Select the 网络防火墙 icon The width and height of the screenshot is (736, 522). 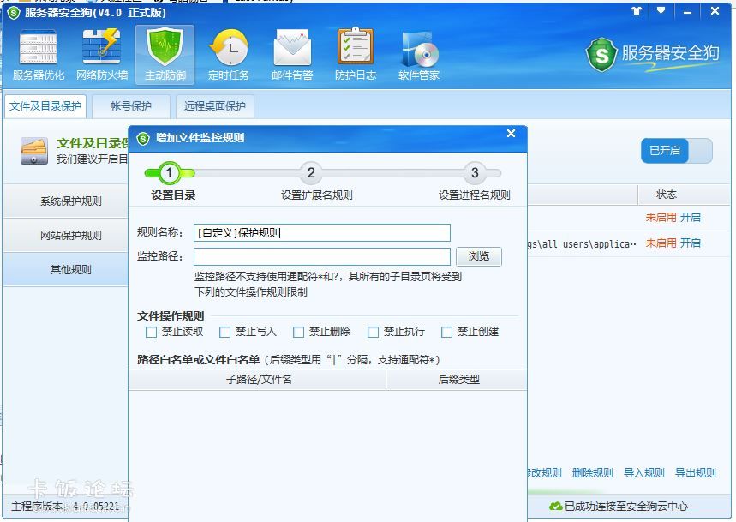click(101, 53)
